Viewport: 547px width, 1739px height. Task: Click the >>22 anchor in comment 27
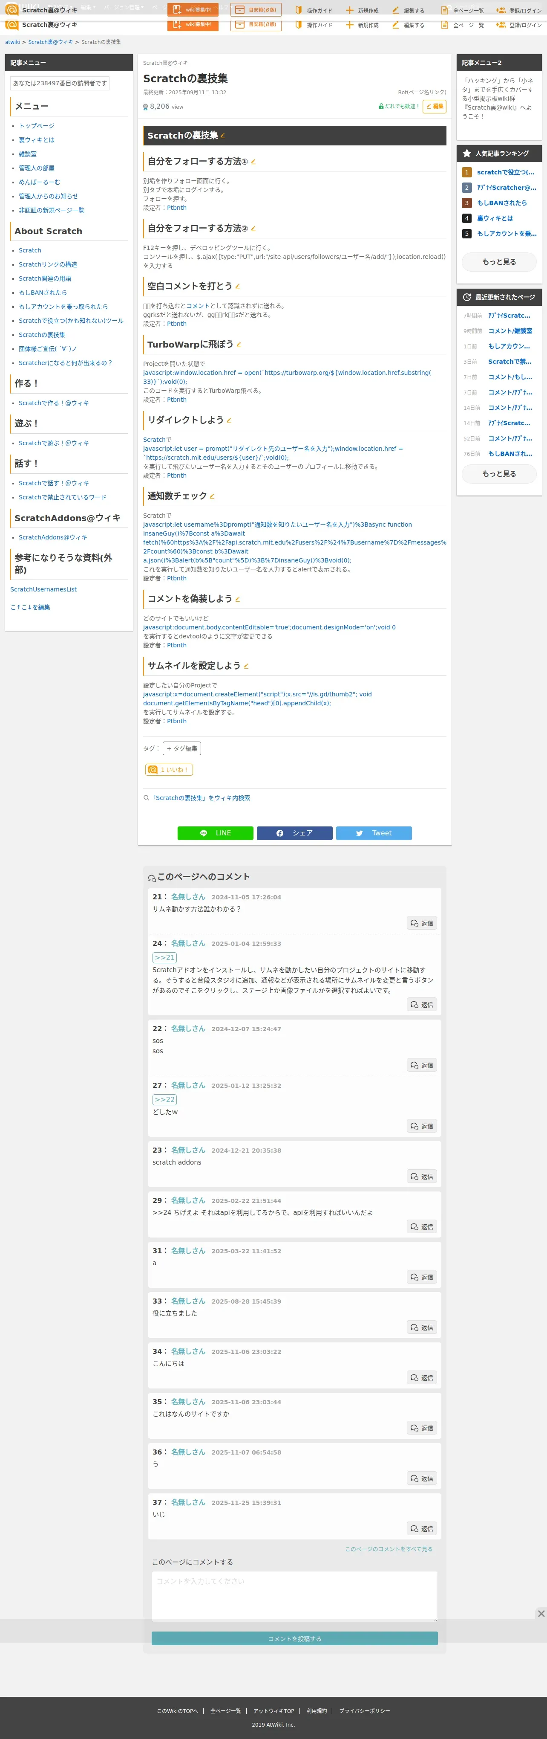point(164,1100)
